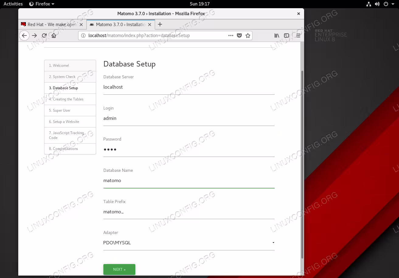Switch to Red Hat tab
The image size is (399, 278).
(x=52, y=24)
